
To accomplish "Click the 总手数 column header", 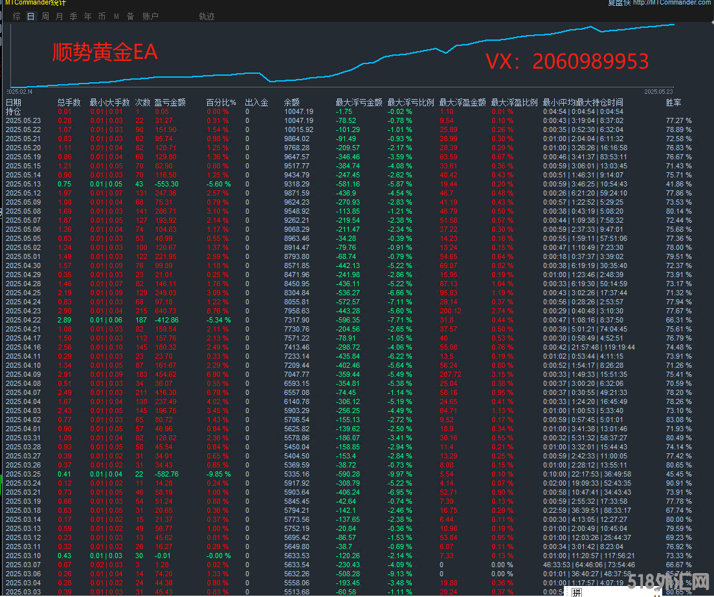I will click(x=69, y=102).
